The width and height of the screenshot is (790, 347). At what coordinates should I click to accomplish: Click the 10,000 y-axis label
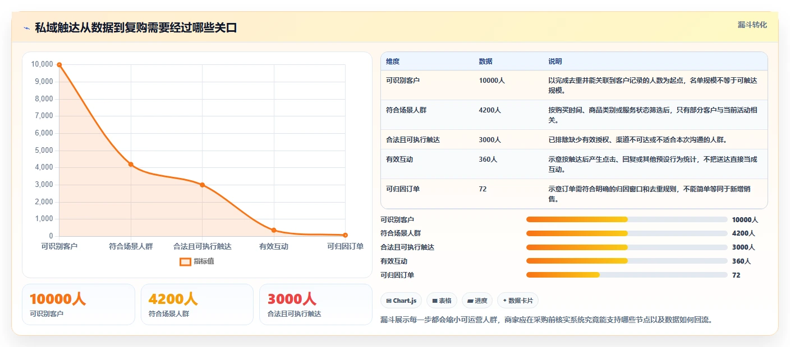pos(42,64)
